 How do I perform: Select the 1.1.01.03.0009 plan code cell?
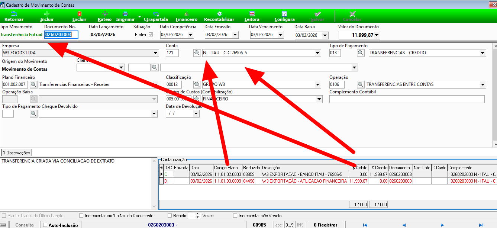click(227, 181)
